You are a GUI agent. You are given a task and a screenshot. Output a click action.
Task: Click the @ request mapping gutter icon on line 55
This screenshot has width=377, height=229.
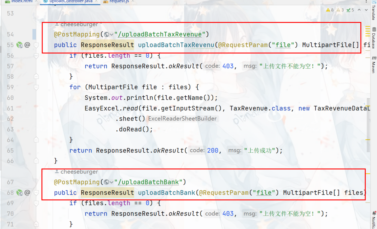(x=27, y=45)
